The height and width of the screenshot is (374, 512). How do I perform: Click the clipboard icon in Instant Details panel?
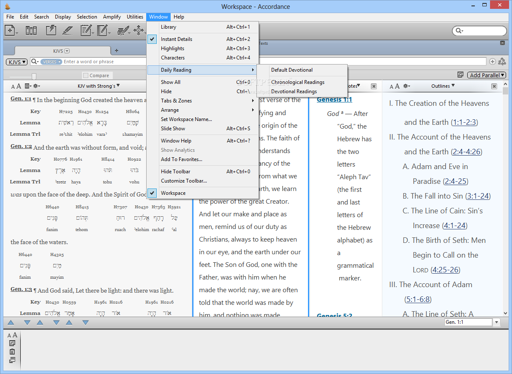tap(12, 352)
